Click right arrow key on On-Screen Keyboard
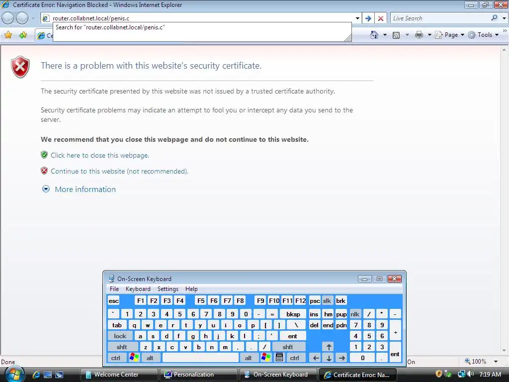The width and height of the screenshot is (509, 382). [341, 358]
